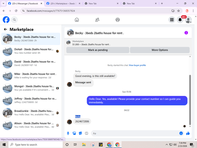Image resolution: width=197 pixels, height=148 pixels.
Task: Click the 2624672886 message bubble
Action: pyautogui.click(x=82, y=122)
